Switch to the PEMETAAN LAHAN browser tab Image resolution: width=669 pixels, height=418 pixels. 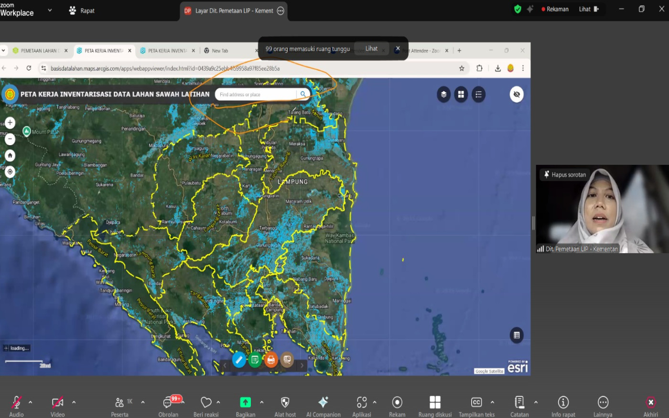click(38, 51)
